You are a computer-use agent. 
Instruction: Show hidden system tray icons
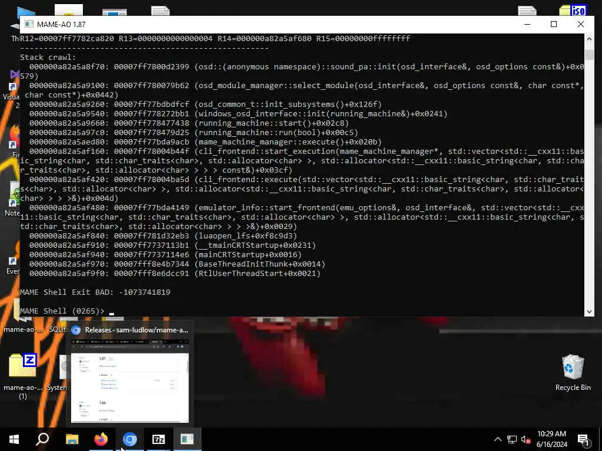click(497, 439)
